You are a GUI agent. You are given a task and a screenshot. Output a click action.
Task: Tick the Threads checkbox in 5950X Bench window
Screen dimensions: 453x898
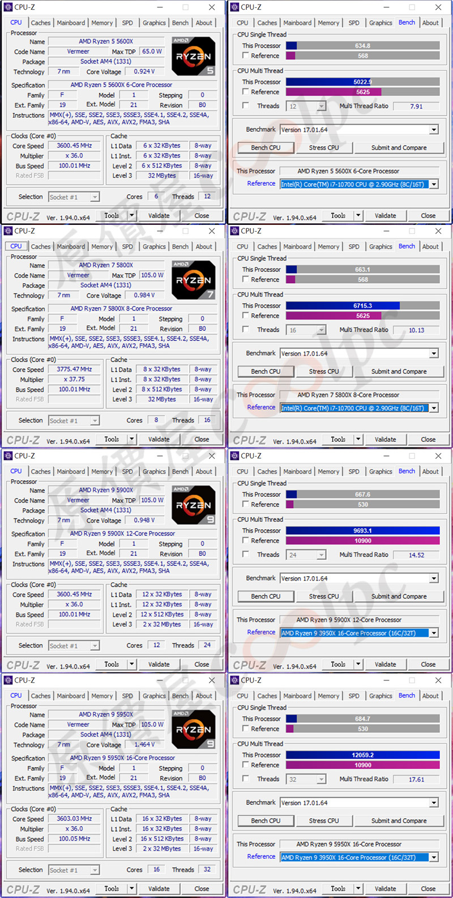click(x=246, y=779)
